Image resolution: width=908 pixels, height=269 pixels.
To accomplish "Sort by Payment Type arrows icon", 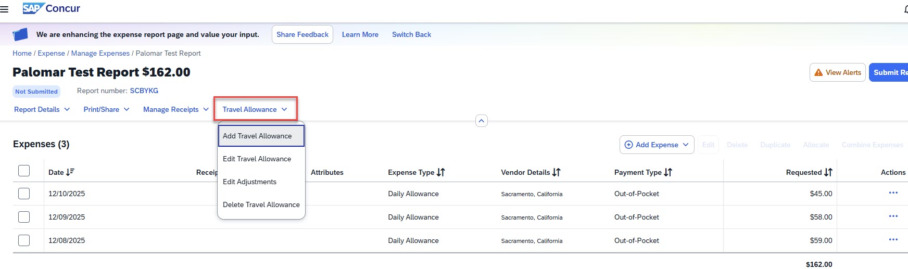I will [x=668, y=172].
